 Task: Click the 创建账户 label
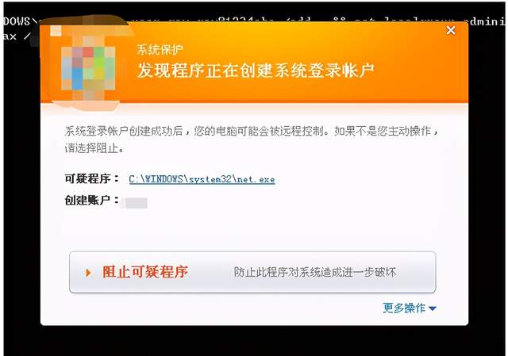click(87, 200)
